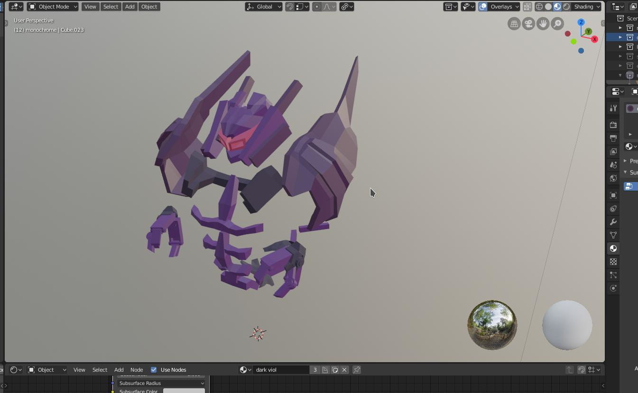Viewport: 638px width, 393px height.
Task: Select wireframe viewport shading
Action: [x=539, y=7]
